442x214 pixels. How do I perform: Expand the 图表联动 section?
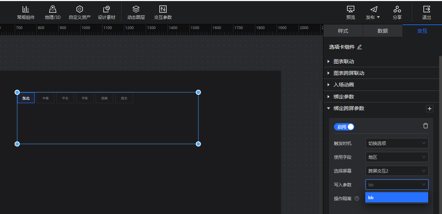(344, 61)
